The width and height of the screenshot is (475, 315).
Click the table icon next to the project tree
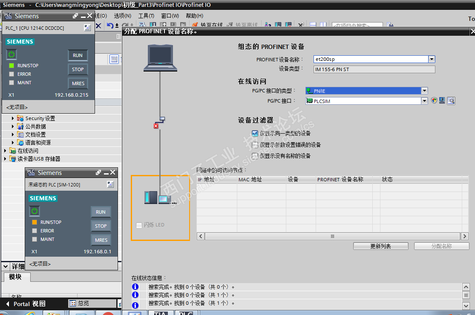coord(114,59)
